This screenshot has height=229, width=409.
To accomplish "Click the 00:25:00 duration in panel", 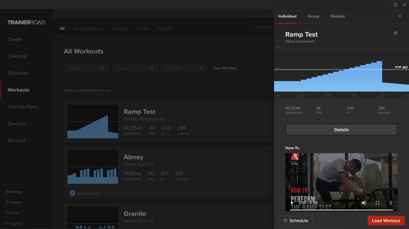I will pos(293,108).
